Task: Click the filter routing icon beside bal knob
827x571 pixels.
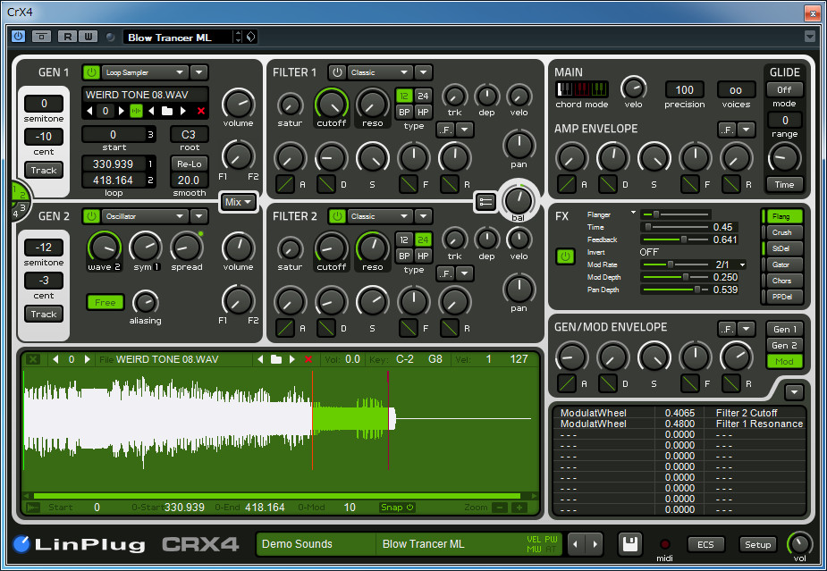Action: click(x=485, y=201)
